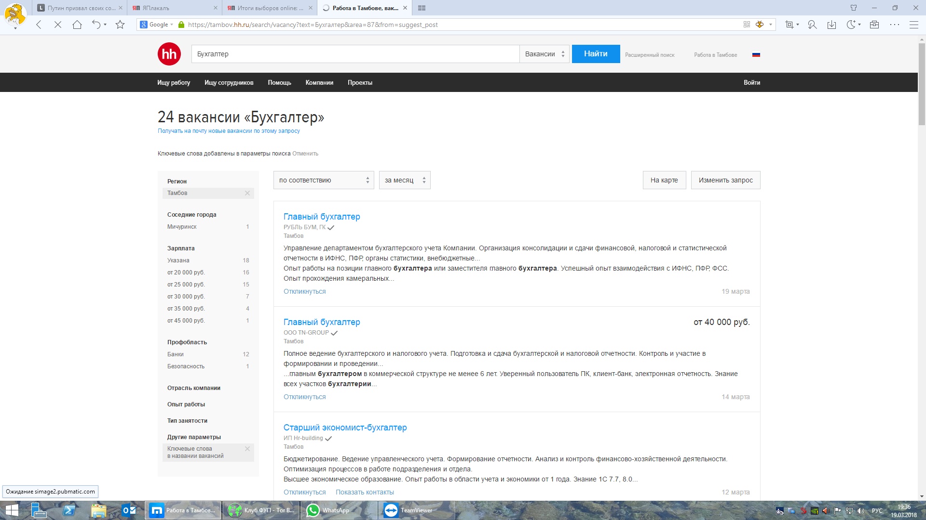Click the Изменить запрос button
This screenshot has height=520, width=926.
[726, 180]
